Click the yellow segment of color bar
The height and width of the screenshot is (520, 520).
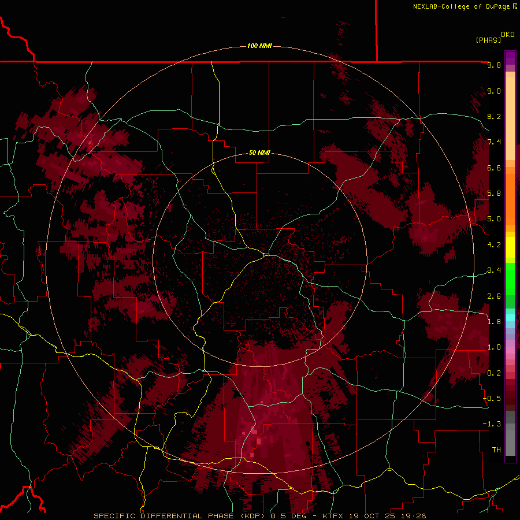click(510, 247)
